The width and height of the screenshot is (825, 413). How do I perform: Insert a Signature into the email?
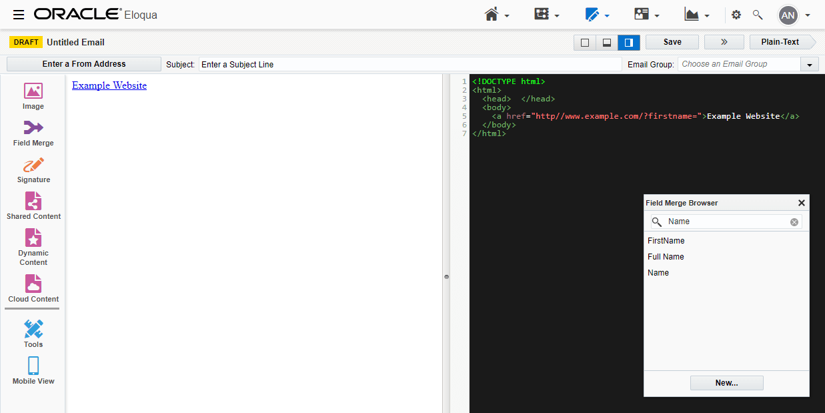click(33, 169)
